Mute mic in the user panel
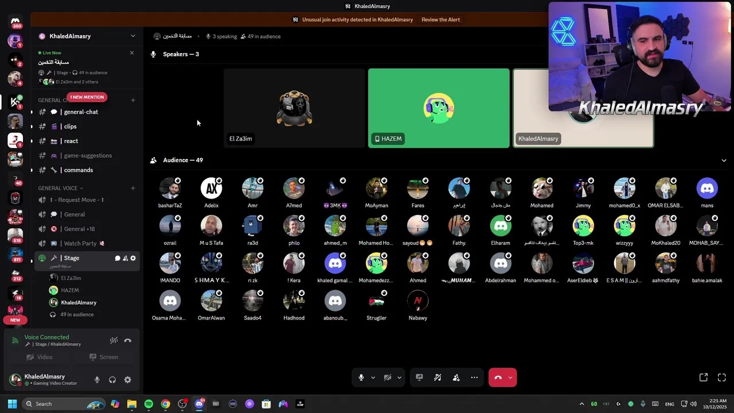734x413 pixels. tap(97, 380)
